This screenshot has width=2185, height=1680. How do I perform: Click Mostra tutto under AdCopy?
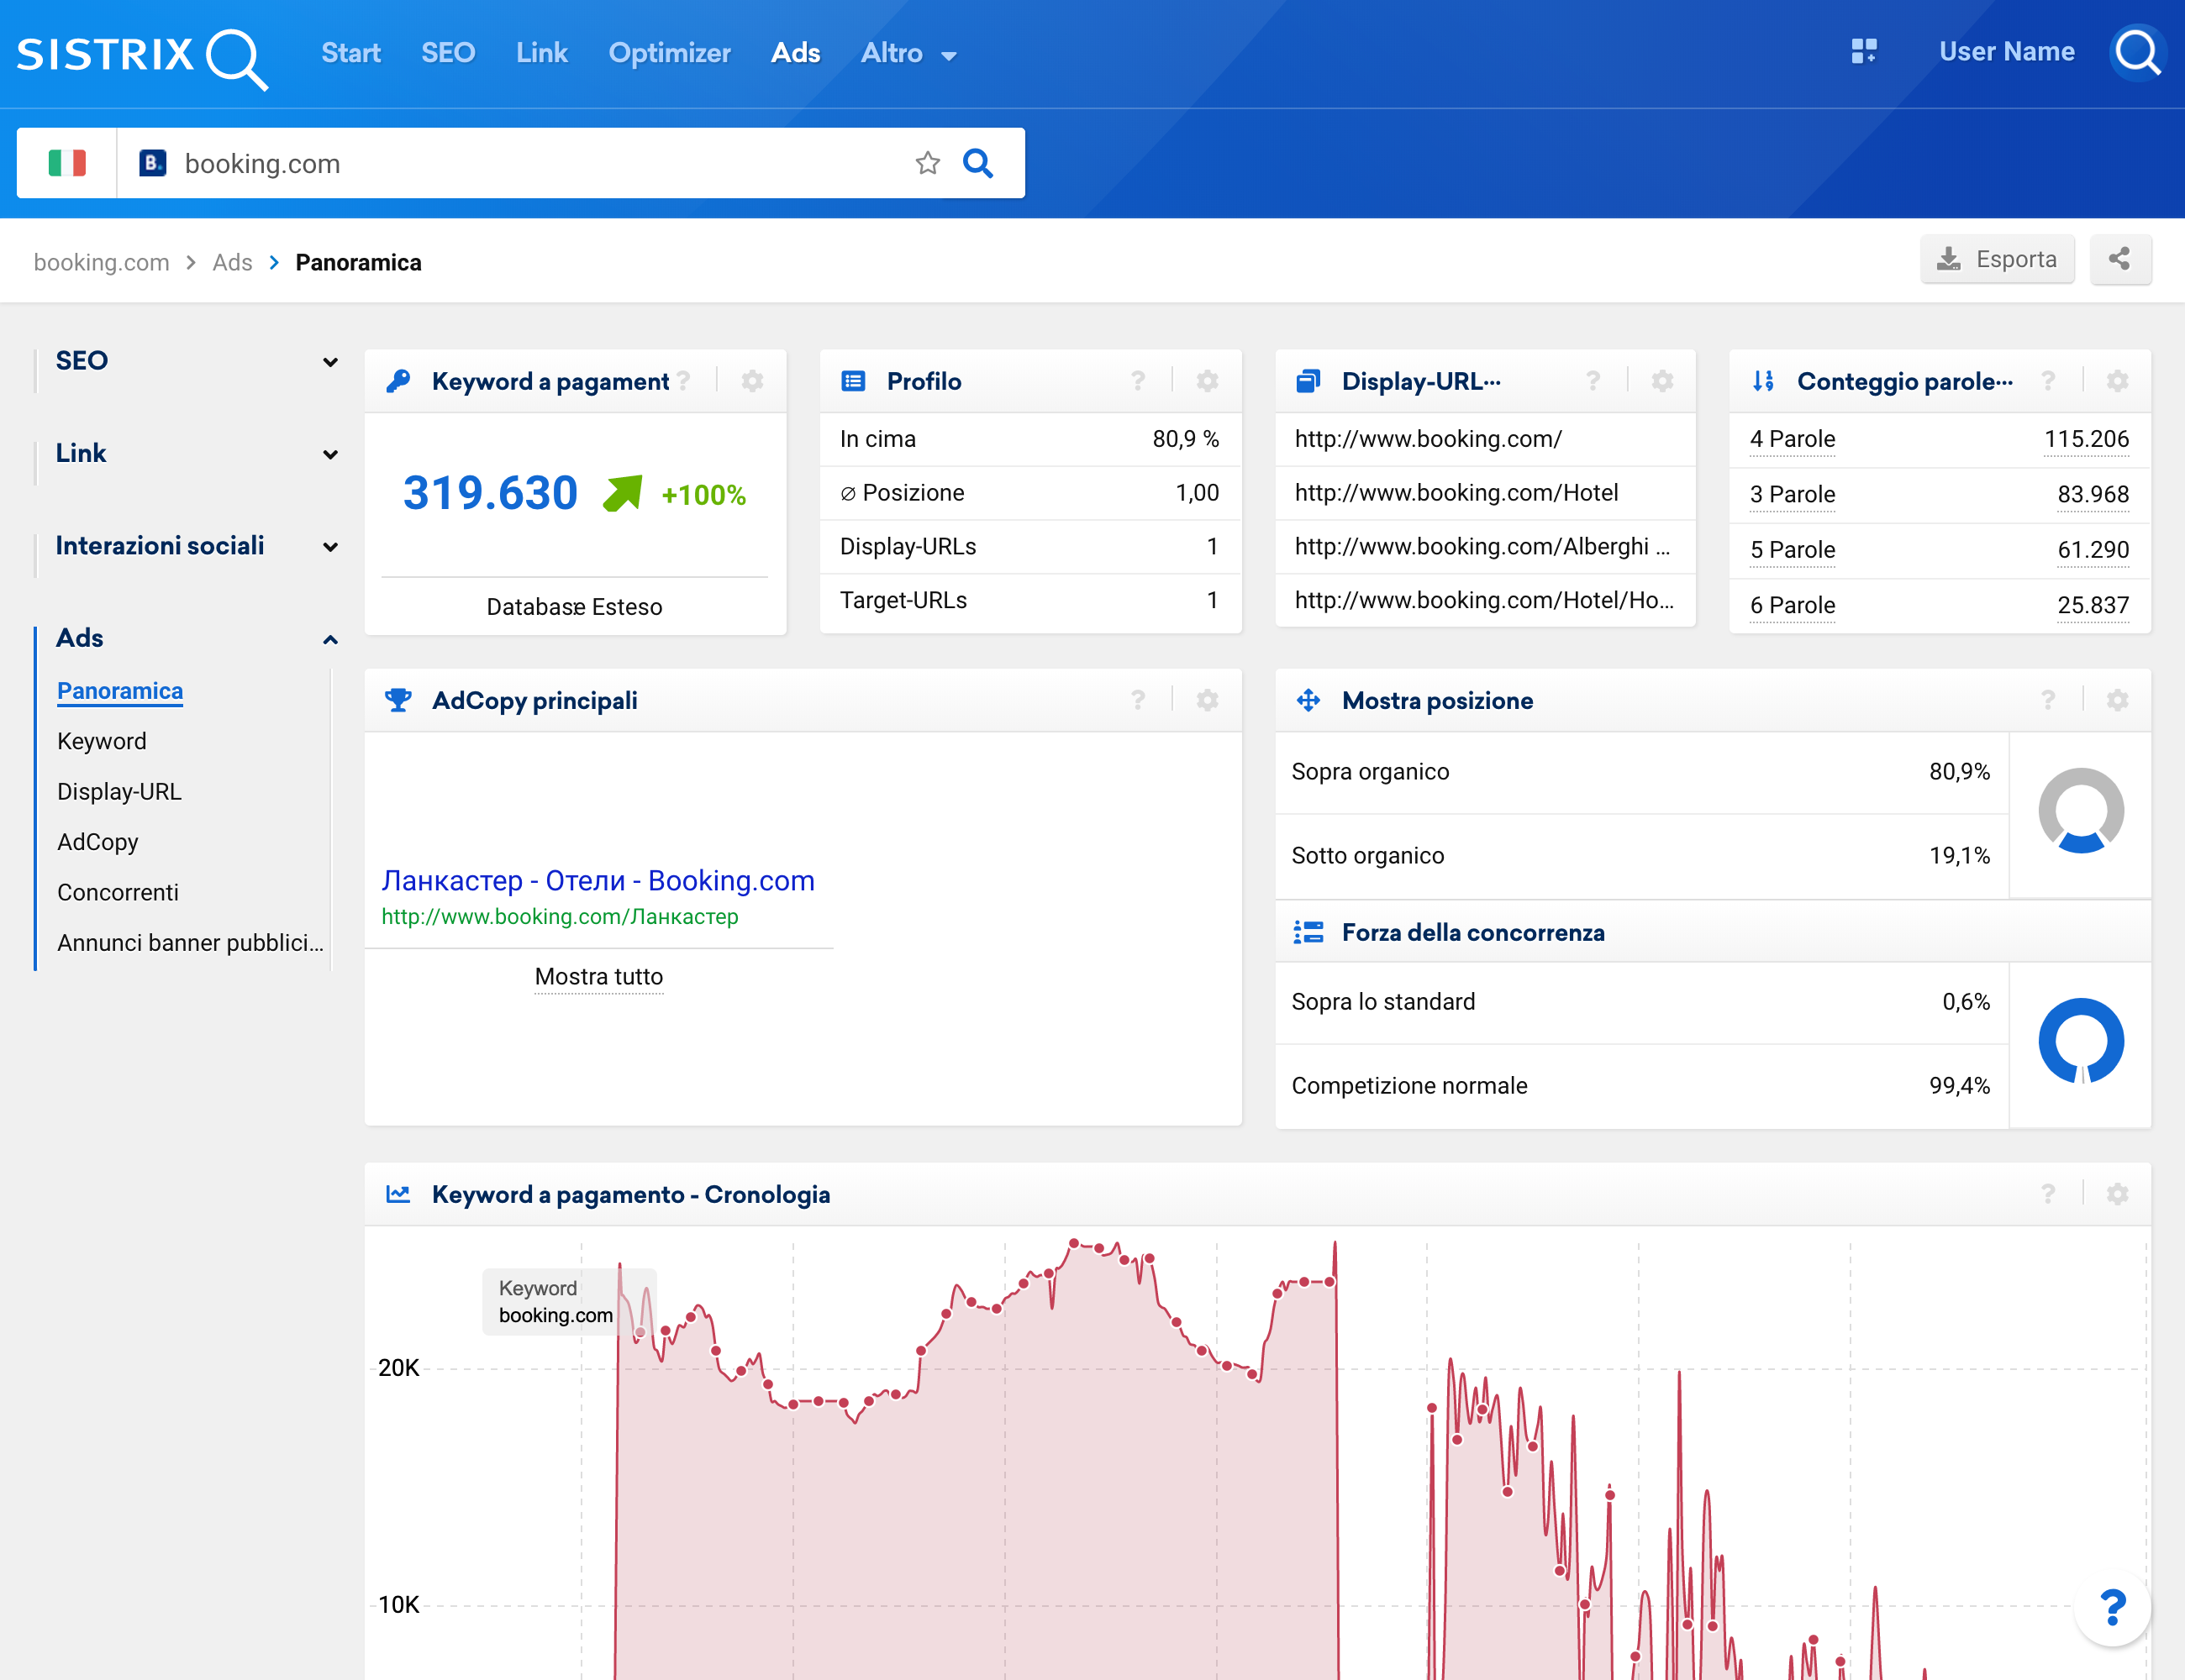tap(598, 977)
